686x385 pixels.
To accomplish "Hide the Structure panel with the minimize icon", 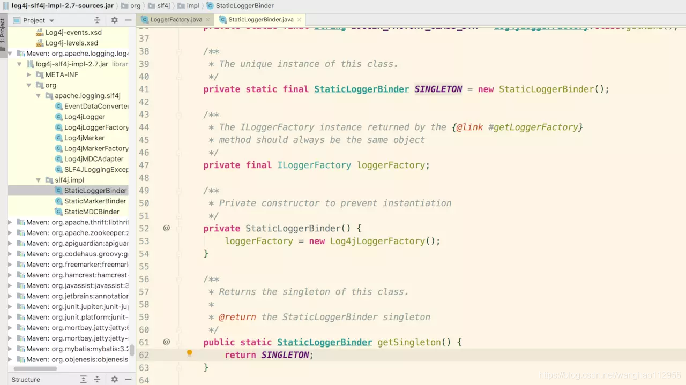I will point(128,379).
